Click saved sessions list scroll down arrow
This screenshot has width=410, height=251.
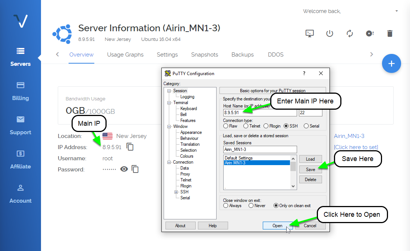[293, 186]
